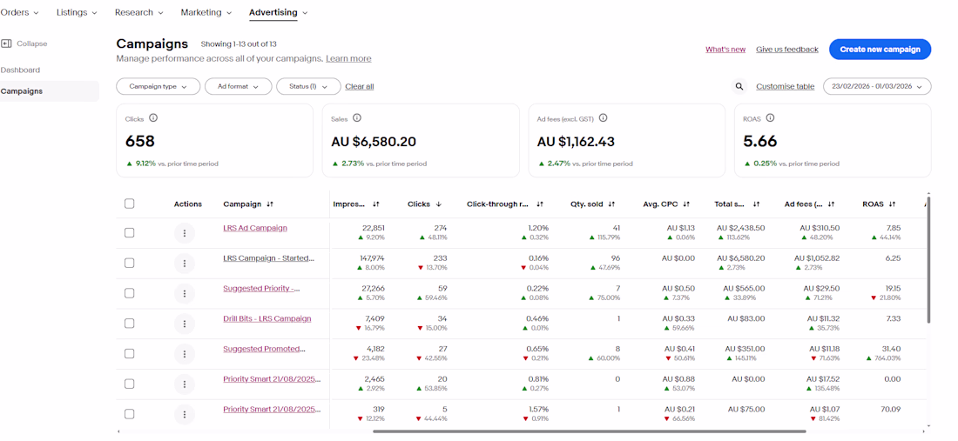The image size is (958, 441).
Task: Open the Ad format filter dropdown
Action: 239,87
